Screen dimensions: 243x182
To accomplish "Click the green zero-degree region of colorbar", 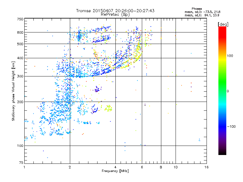I will [222, 91].
